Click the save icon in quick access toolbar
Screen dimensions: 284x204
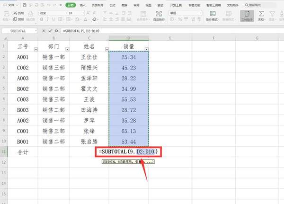tap(23, 5)
